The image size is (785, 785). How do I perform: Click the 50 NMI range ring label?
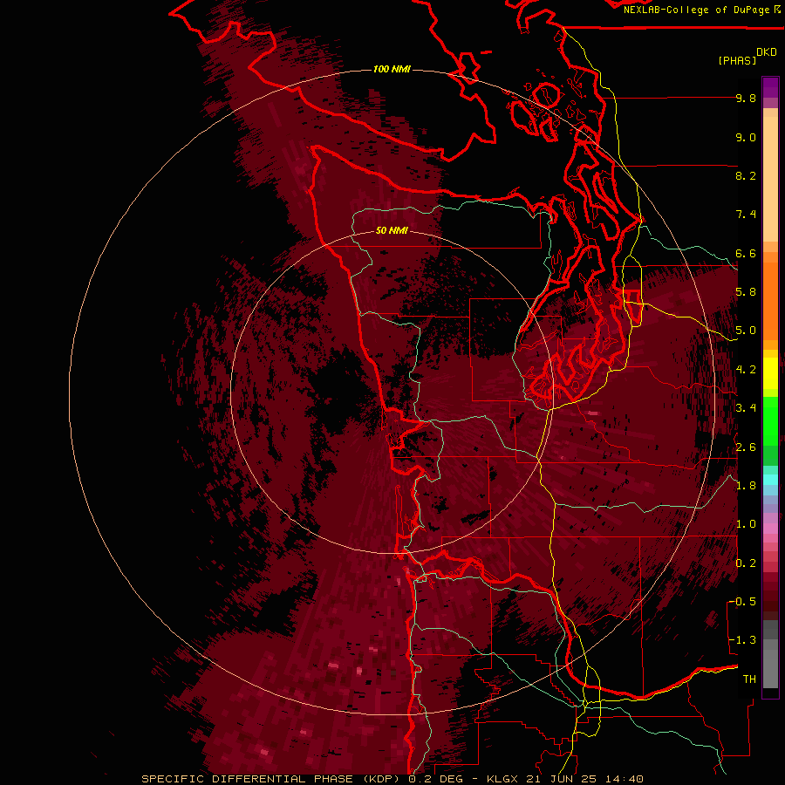(392, 230)
